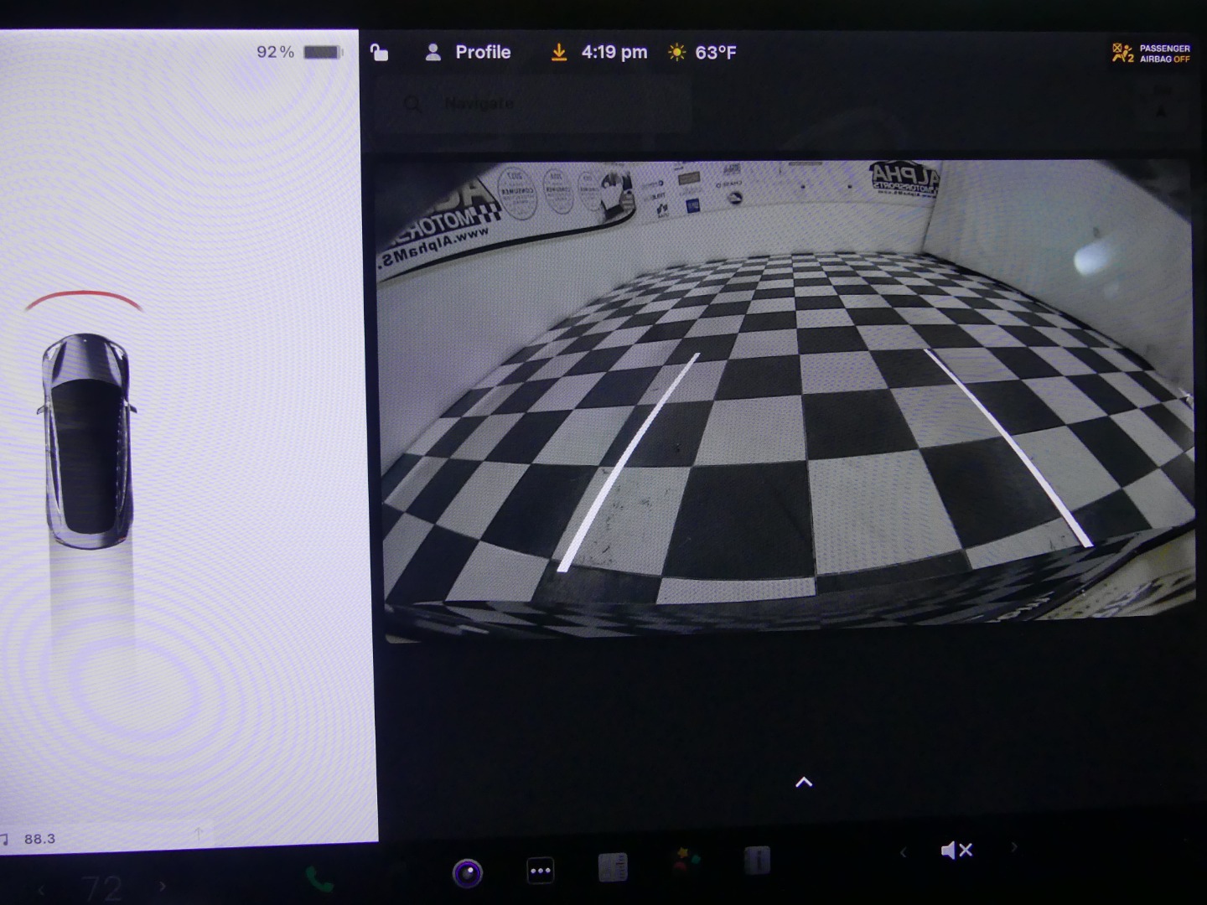Open the Passenger Airbag Off indicator

(1151, 54)
